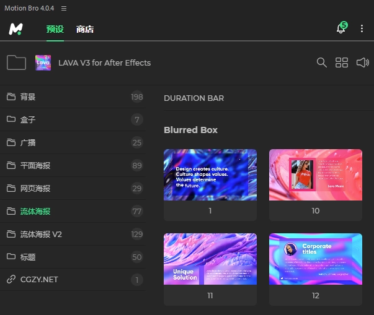Click the folder icon beside 广播

click(11, 142)
